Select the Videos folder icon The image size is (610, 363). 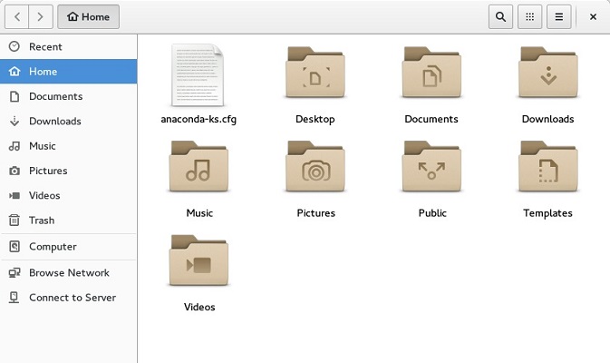(x=198, y=261)
